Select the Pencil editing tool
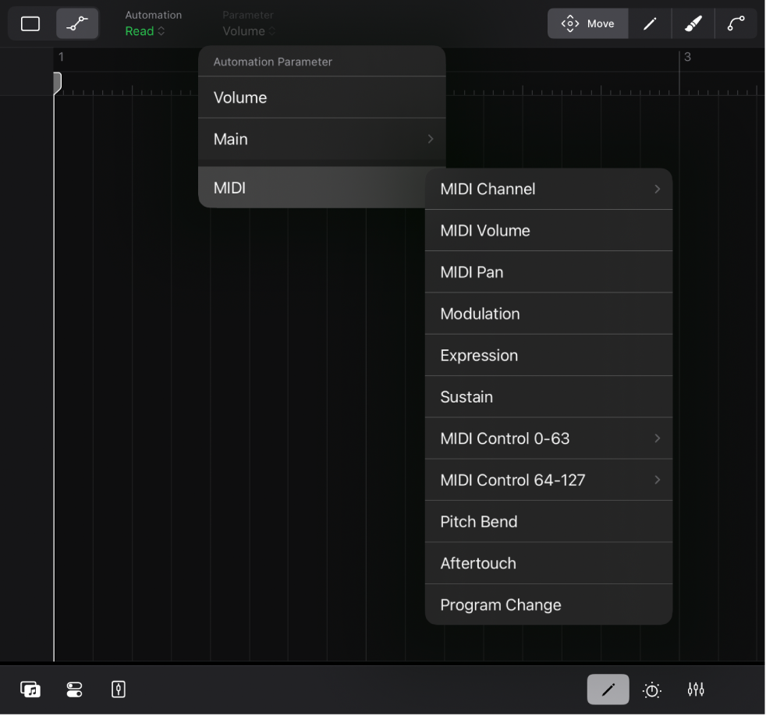Screen dimensions: 766x716 coord(649,23)
